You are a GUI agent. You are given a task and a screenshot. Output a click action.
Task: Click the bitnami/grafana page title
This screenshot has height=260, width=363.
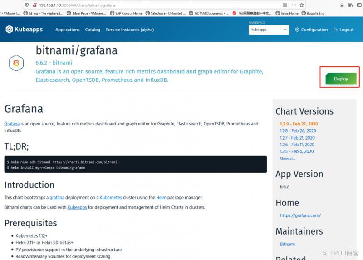(77, 50)
